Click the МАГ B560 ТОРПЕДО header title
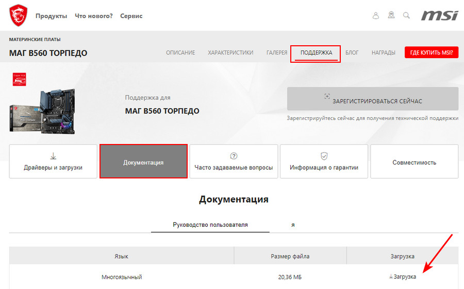Screen dimensions: 464x289 click(48, 53)
